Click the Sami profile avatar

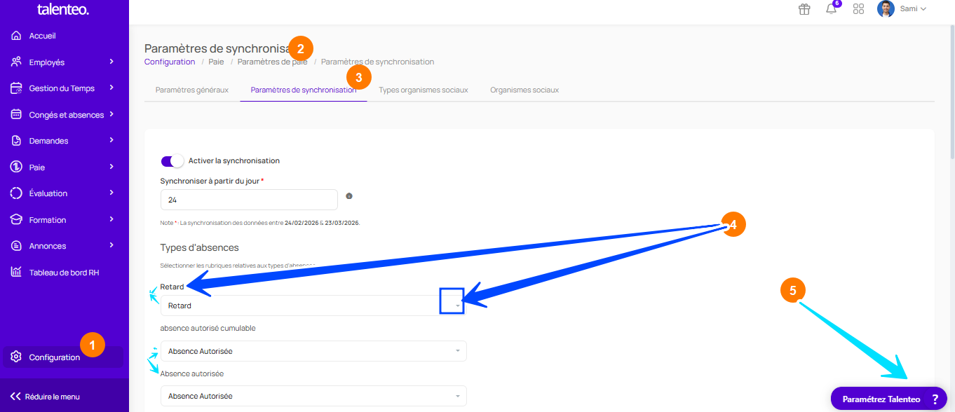click(886, 9)
